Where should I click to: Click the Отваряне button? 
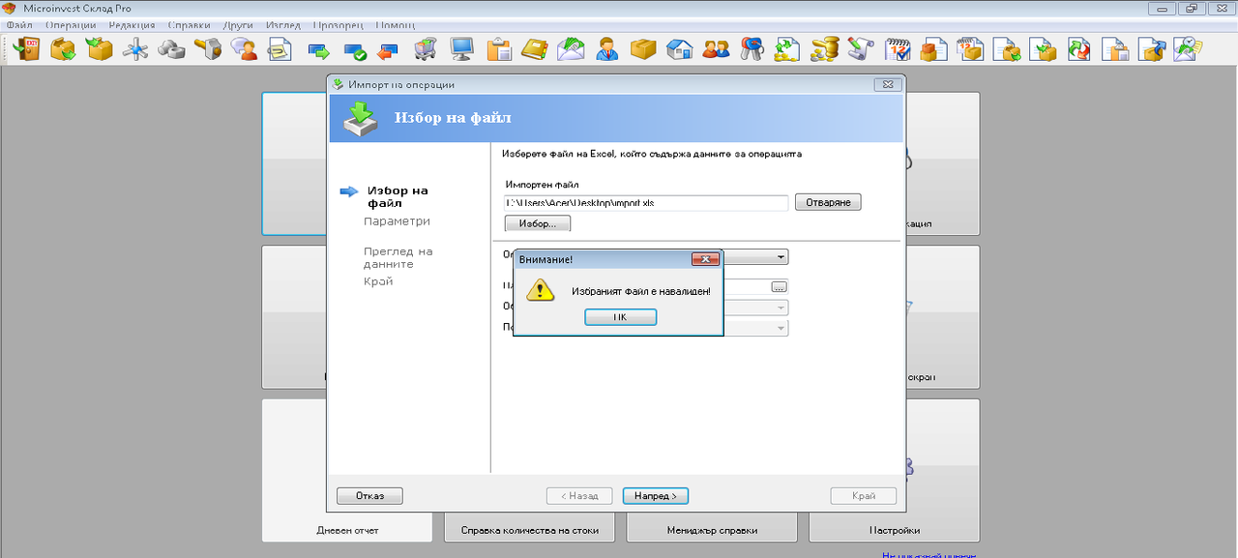click(828, 202)
